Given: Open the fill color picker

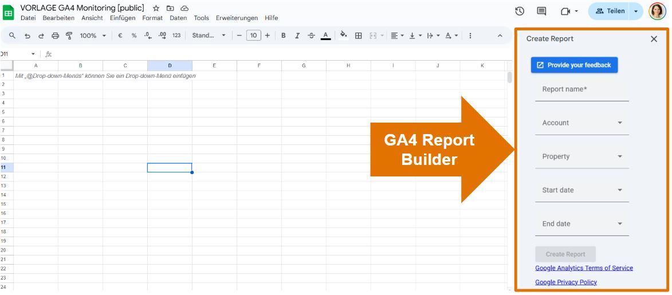Looking at the screenshot, I should (x=343, y=36).
